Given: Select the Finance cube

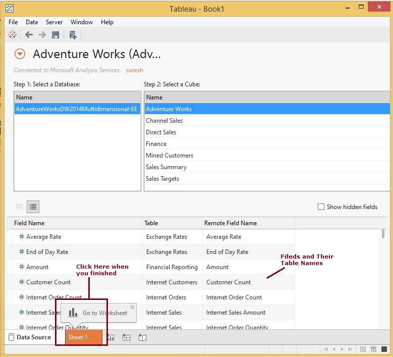Looking at the screenshot, I should click(267, 144).
